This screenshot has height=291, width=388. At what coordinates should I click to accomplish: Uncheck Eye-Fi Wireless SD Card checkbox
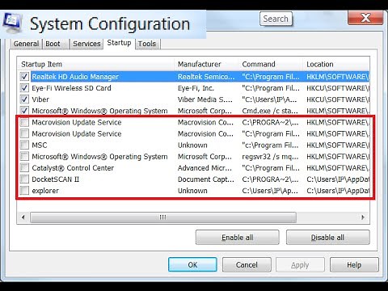point(24,88)
